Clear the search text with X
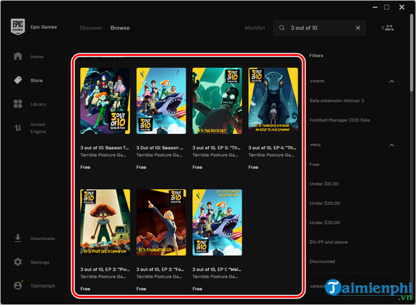This screenshot has height=305, width=416. [x=358, y=28]
